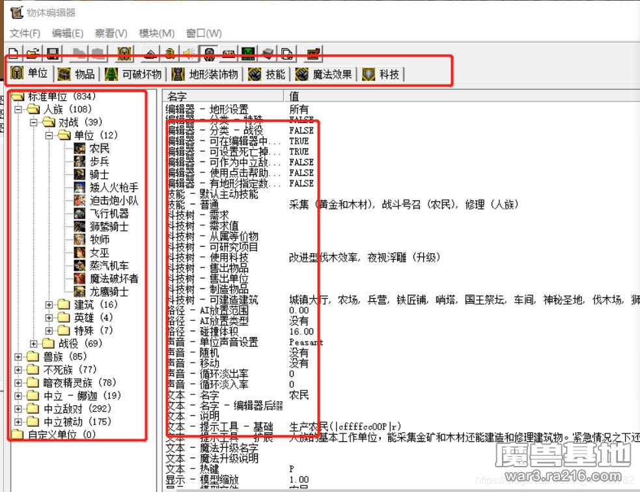Click the Save floppy disk icon
The image size is (640, 492).
52,54
